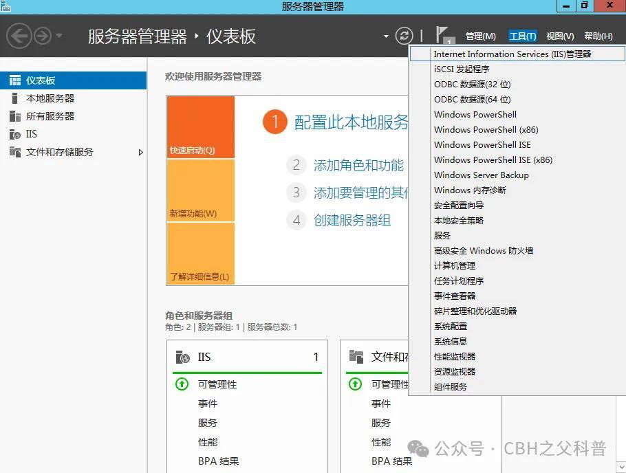
Task: Open 所有服务器 in the sidebar
Action: [x=50, y=116]
